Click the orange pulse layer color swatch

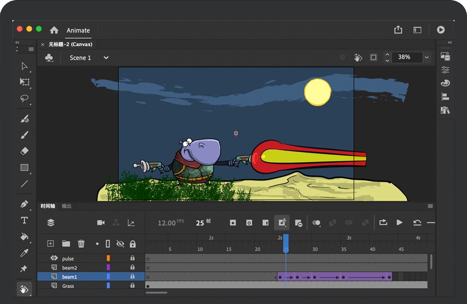click(108, 258)
